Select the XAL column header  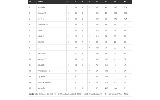(x=125, y=2)
